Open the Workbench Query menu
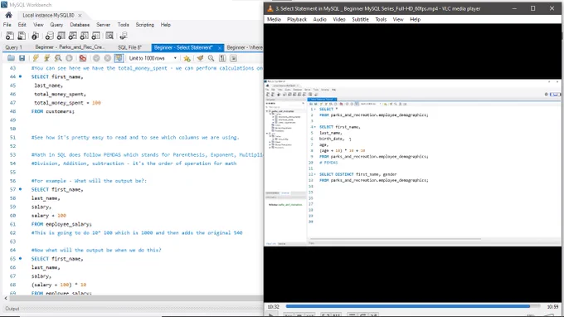The height and width of the screenshot is (317, 564). [56, 24]
